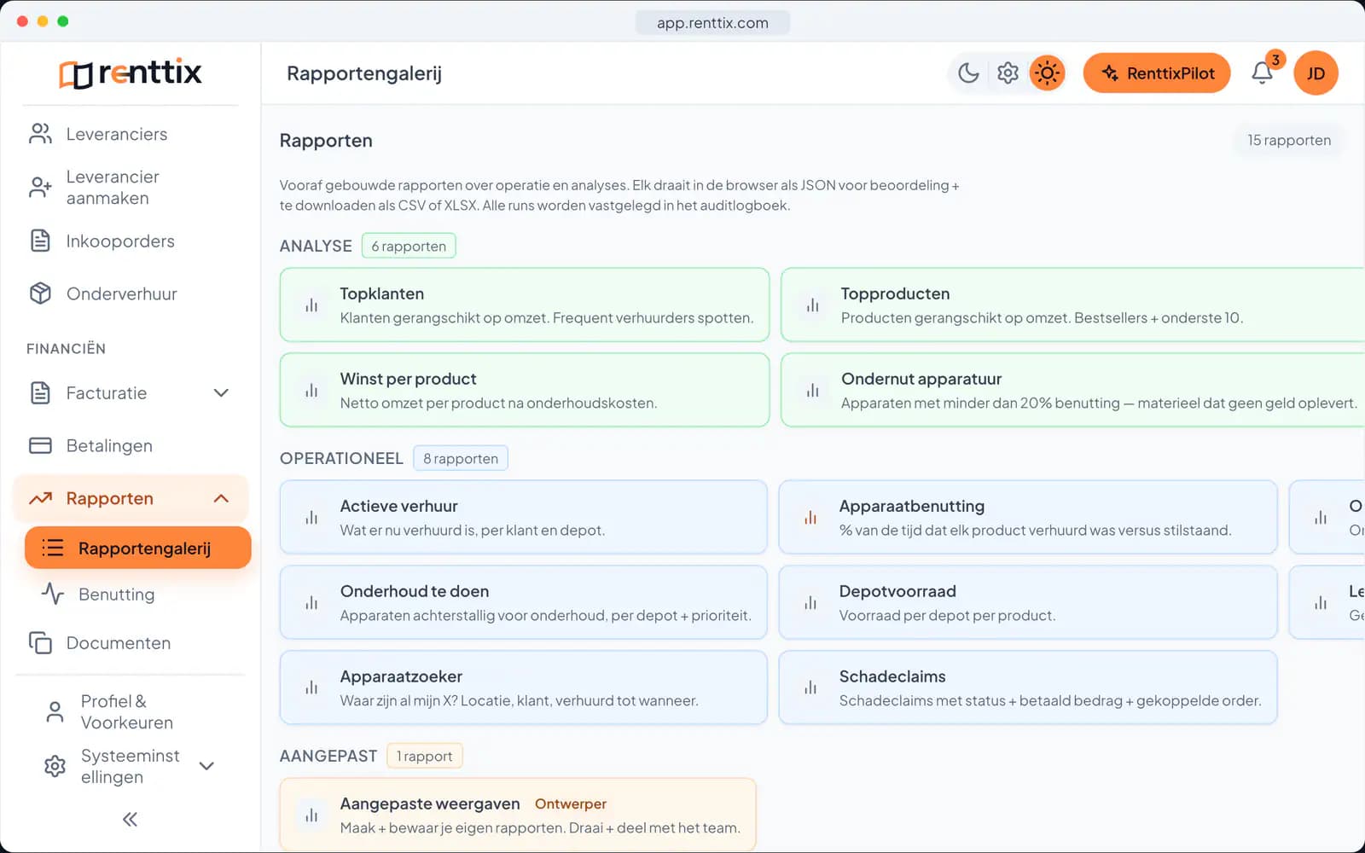Click the app.renttix.com address bar
This screenshot has width=1365, height=853.
(712, 23)
